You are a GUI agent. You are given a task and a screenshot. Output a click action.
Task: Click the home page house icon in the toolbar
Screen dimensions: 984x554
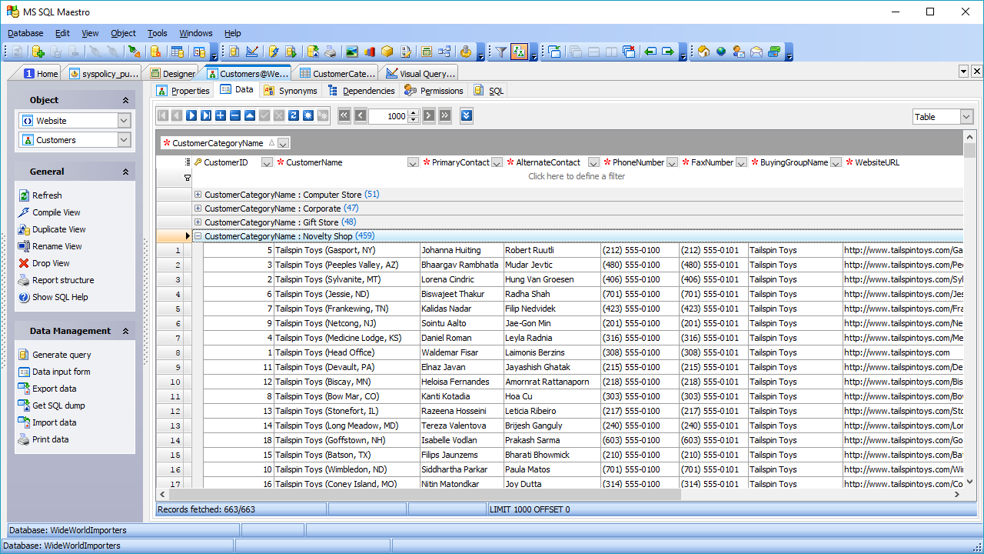point(703,52)
